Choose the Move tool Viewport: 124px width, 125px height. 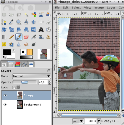tap(34, 22)
